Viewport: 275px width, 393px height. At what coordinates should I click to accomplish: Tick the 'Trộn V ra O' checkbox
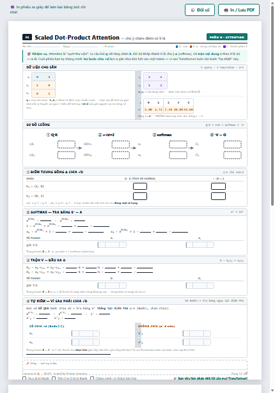(x=54, y=378)
